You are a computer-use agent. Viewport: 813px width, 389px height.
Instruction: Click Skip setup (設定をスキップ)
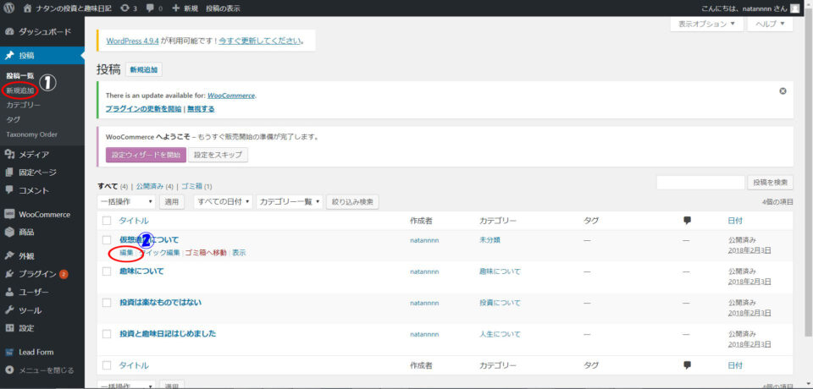pyautogui.click(x=218, y=155)
